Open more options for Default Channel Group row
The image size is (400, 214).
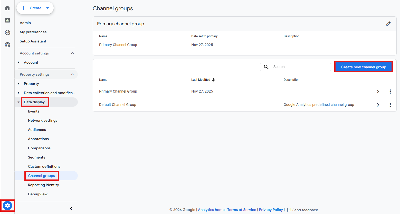pos(390,105)
